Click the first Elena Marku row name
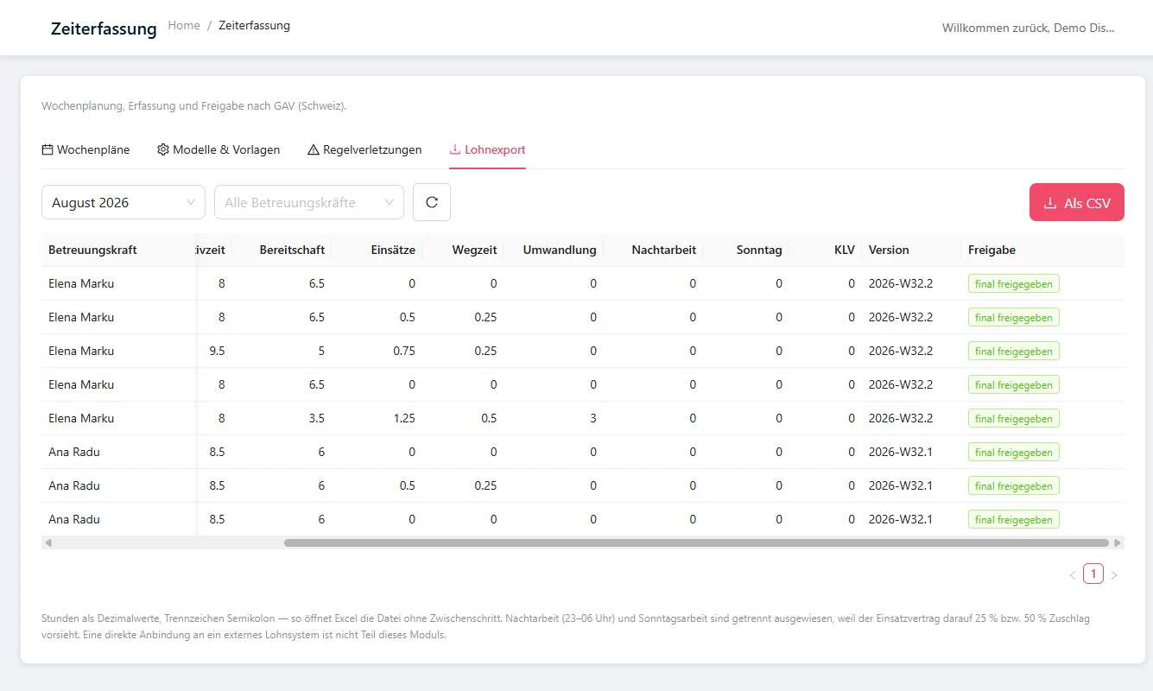 pos(81,283)
